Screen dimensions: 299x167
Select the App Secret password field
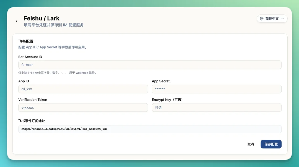[x=216, y=89]
